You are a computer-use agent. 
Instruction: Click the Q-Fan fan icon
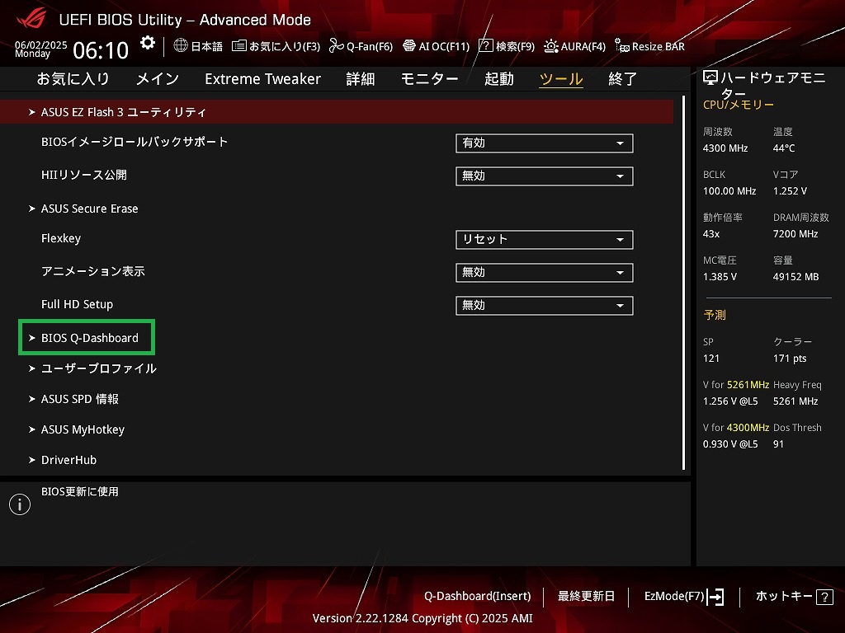(337, 46)
